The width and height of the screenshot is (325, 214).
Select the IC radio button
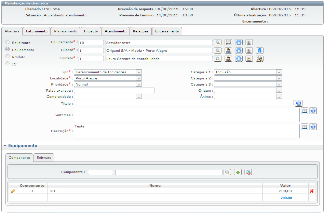(8, 64)
